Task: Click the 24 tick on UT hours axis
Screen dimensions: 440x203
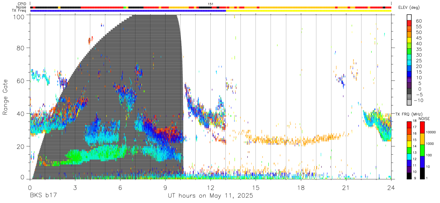Action: pos(391,188)
